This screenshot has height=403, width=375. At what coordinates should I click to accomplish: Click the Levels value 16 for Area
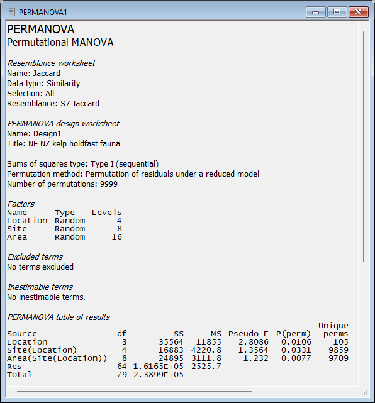(117, 237)
